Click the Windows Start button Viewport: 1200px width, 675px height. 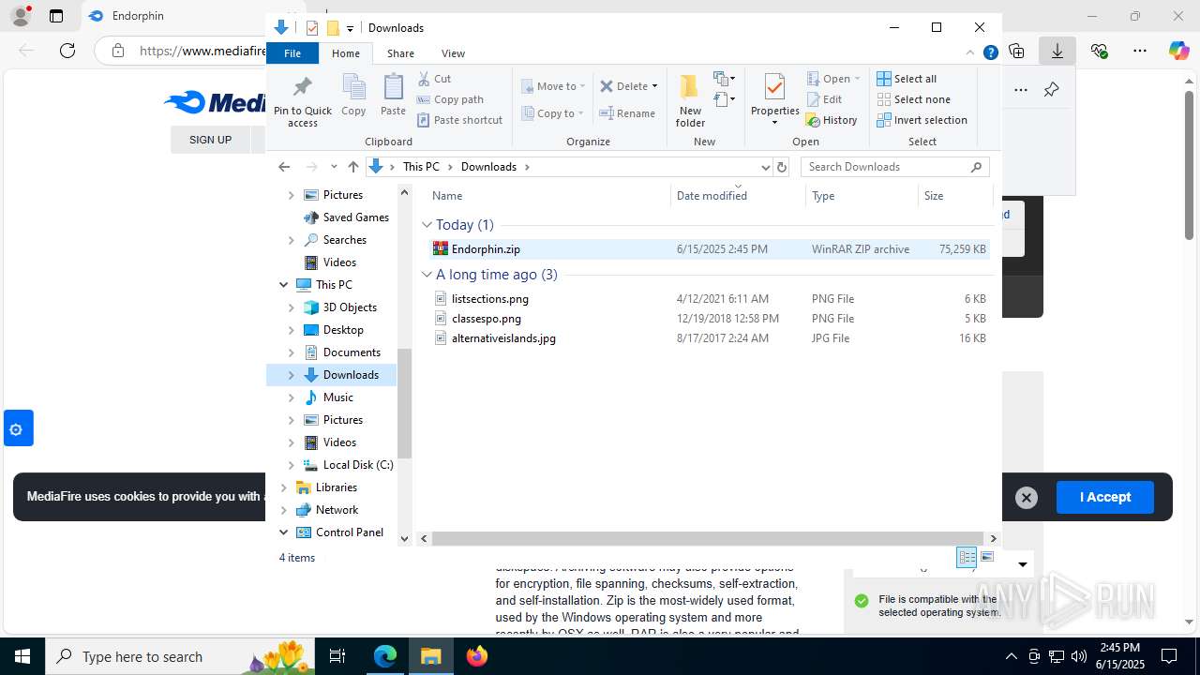pos(22,656)
